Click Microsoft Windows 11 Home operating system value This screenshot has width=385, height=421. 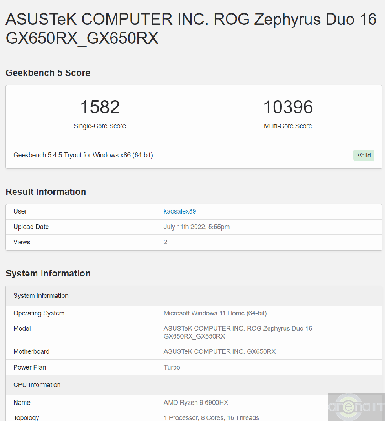click(x=215, y=313)
